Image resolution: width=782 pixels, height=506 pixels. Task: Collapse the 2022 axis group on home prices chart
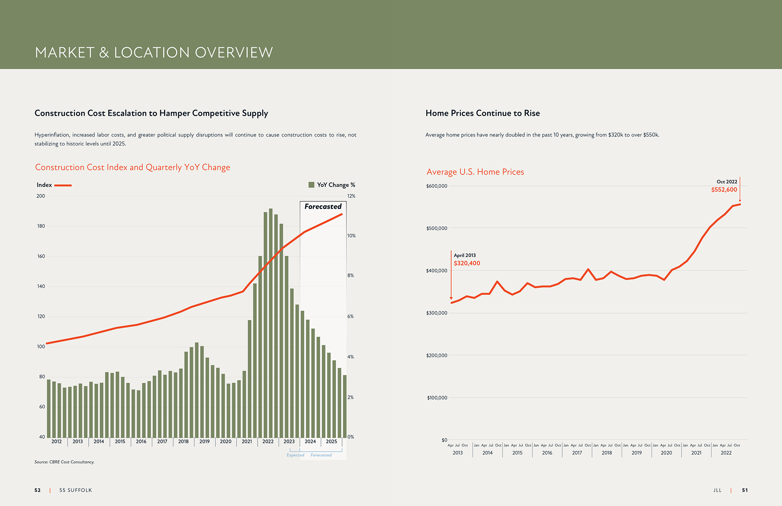click(726, 452)
